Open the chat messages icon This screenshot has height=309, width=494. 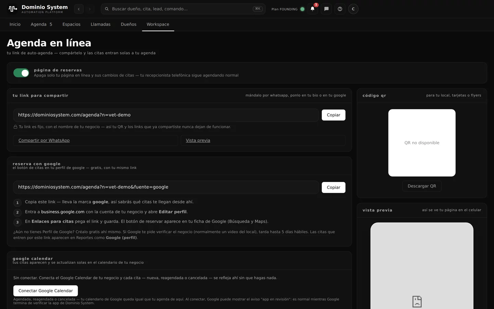(x=326, y=9)
